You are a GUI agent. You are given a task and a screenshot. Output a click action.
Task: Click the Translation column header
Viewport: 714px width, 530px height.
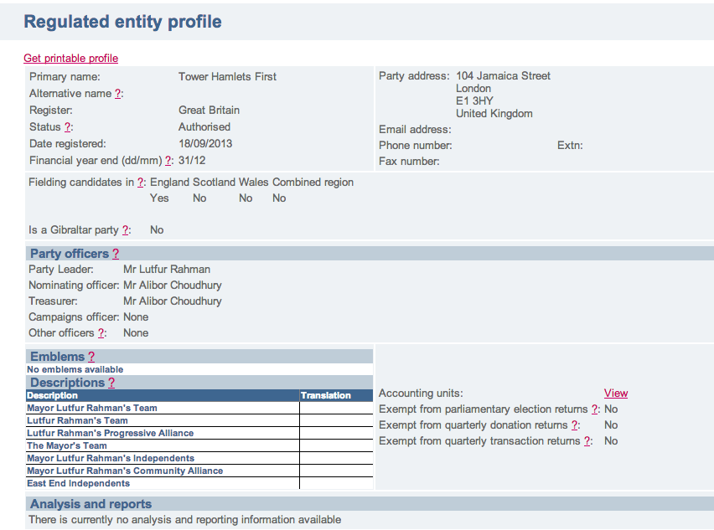point(325,395)
